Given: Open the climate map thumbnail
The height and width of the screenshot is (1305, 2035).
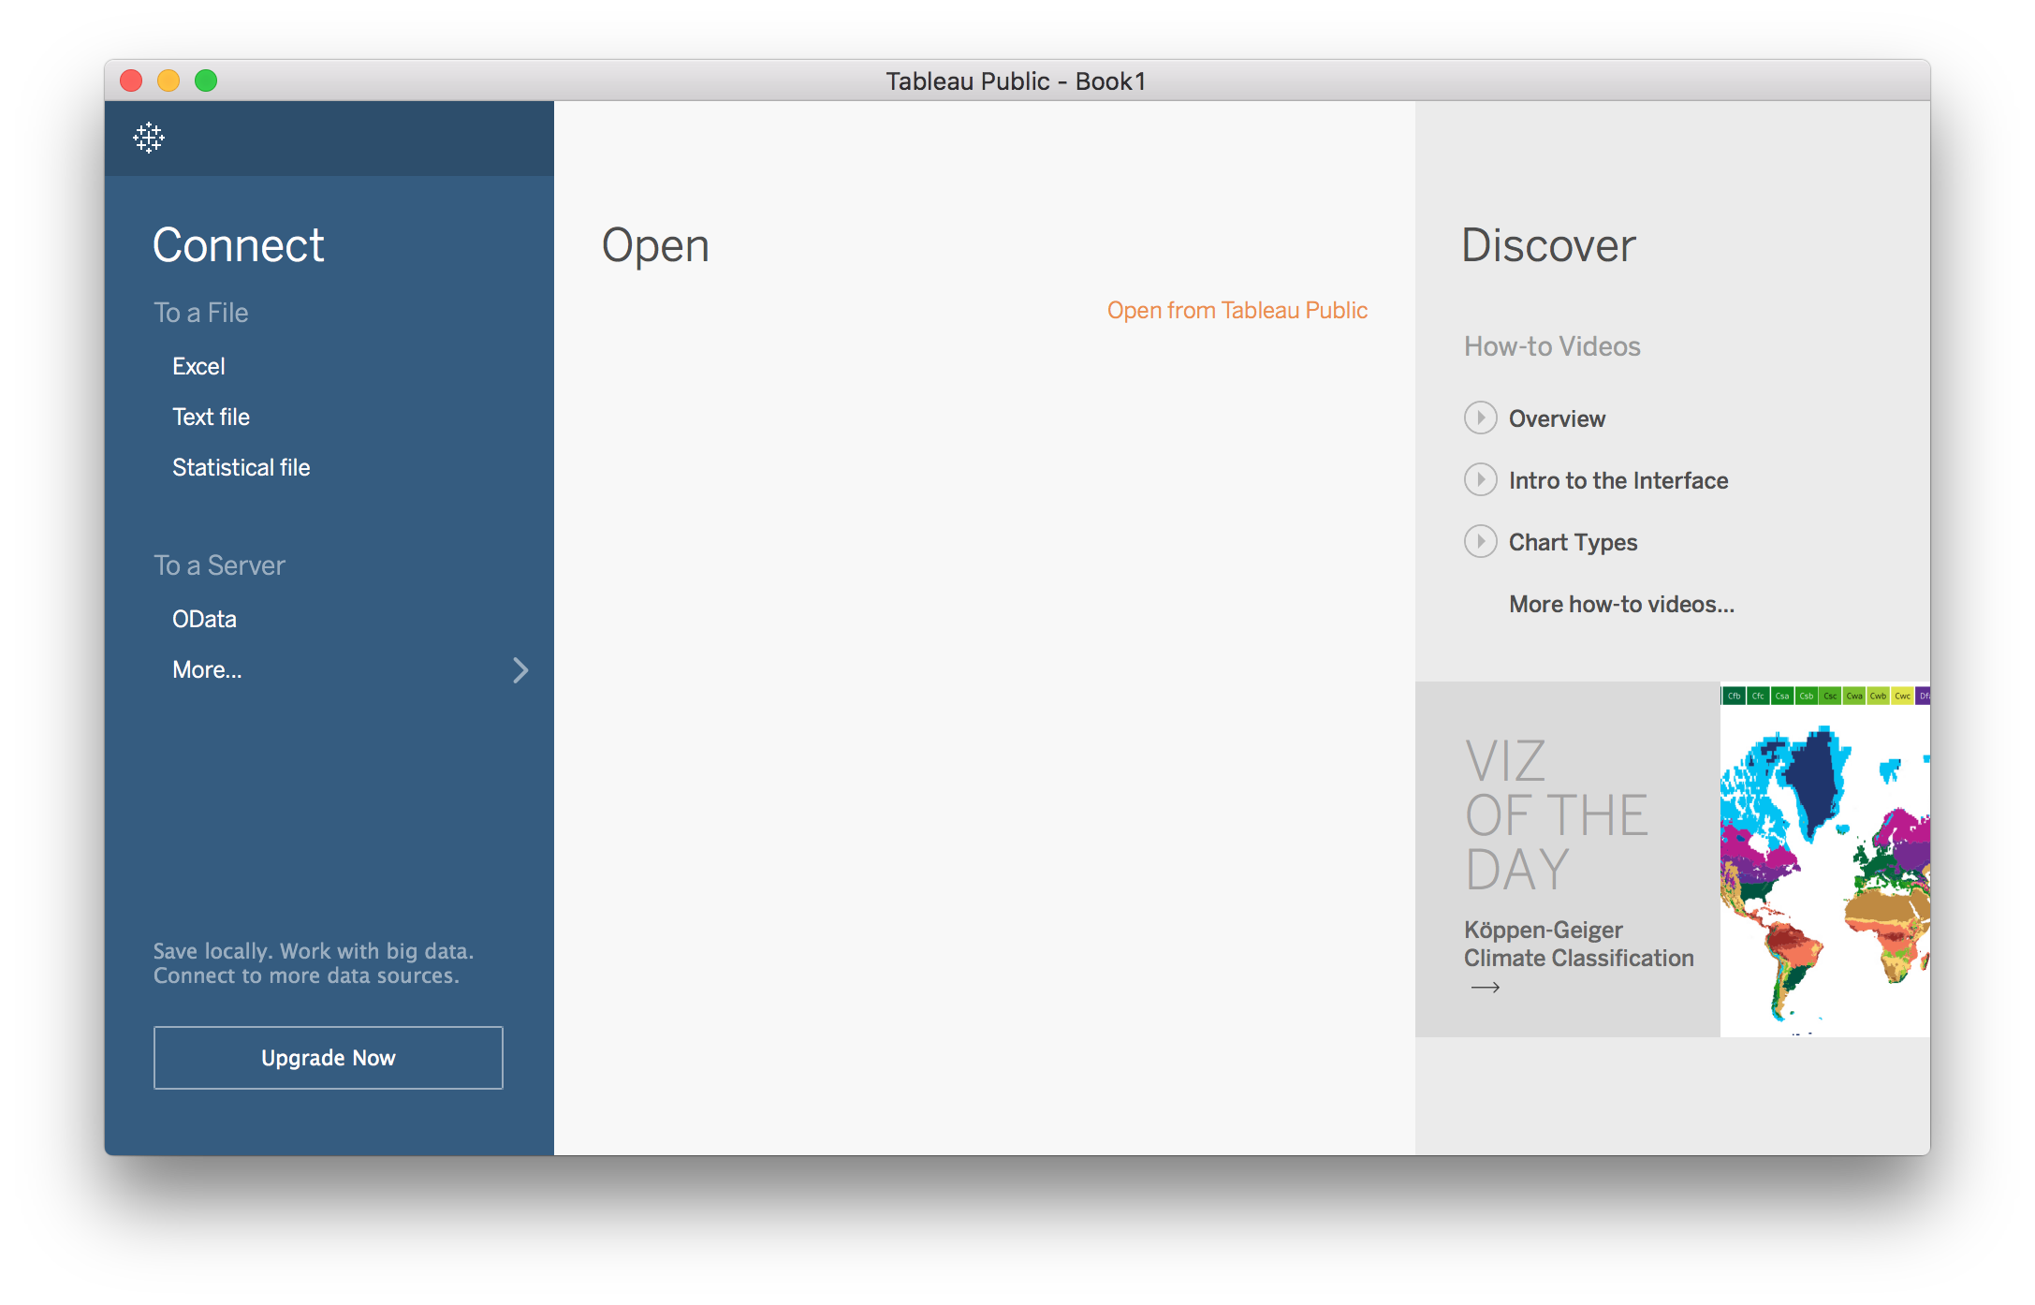Looking at the screenshot, I should [1823, 861].
